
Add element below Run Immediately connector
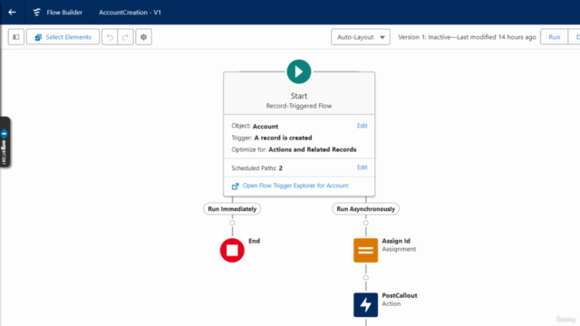(232, 223)
